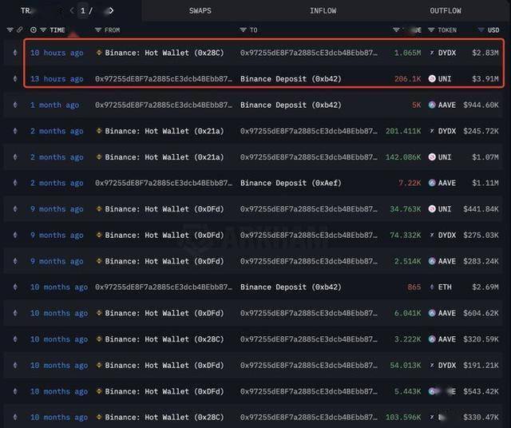
Task: Go to previous page arrow
Action: coord(72,10)
